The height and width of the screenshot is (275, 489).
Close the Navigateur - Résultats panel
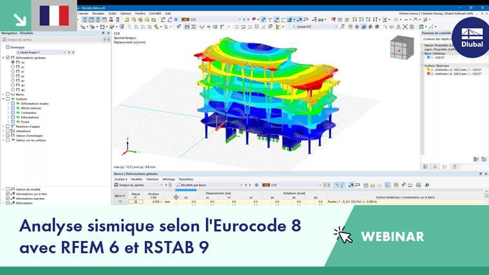(x=108, y=33)
